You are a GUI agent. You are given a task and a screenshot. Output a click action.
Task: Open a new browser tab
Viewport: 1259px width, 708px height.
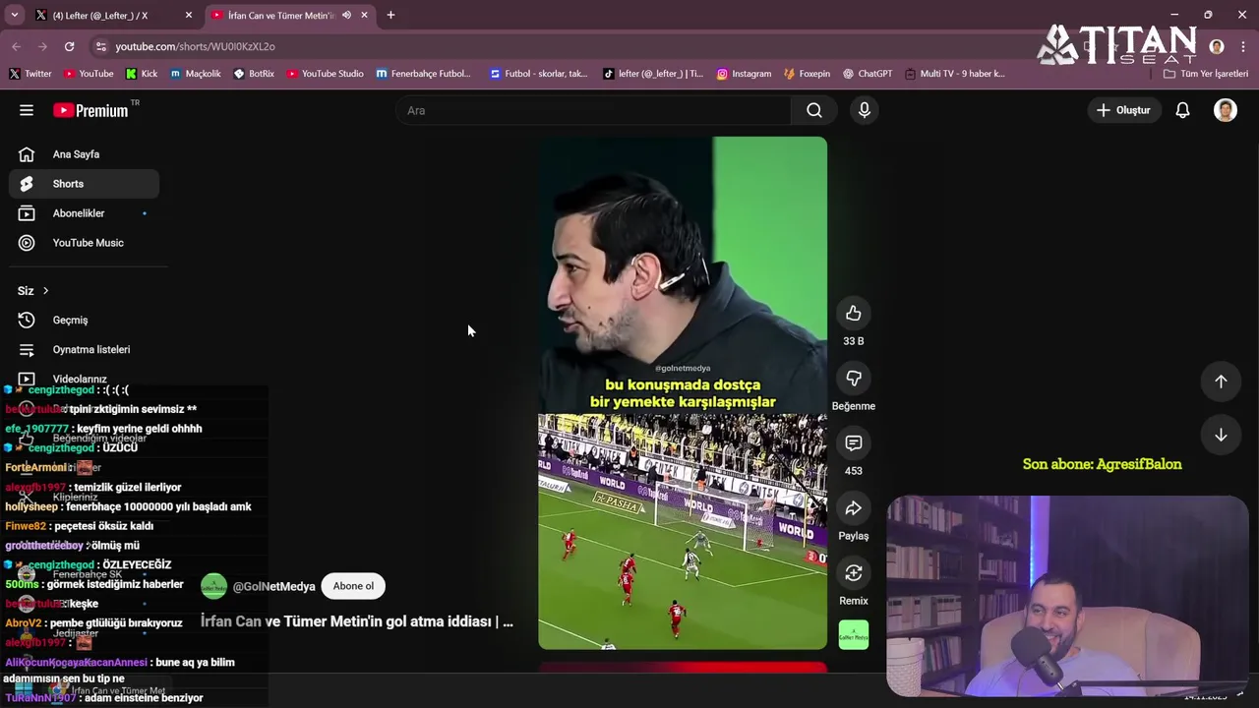(x=390, y=15)
